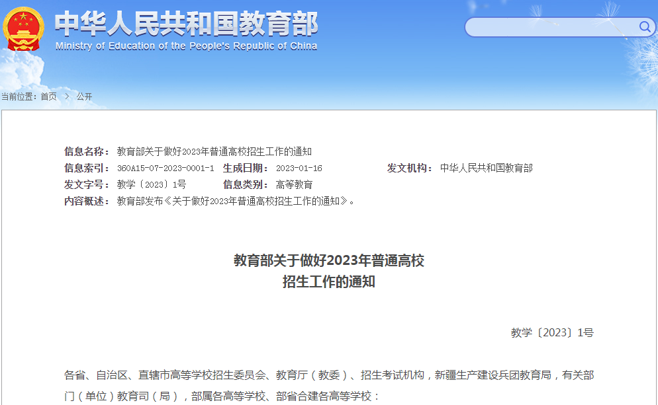
Task: Open the 公开 breadcrumb link
Action: (85, 96)
